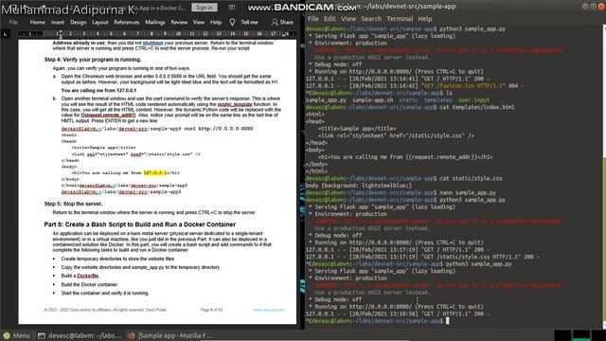The image size is (606, 341).
Task: Click 'Copy the website directories' bullet
Action: coord(141,267)
